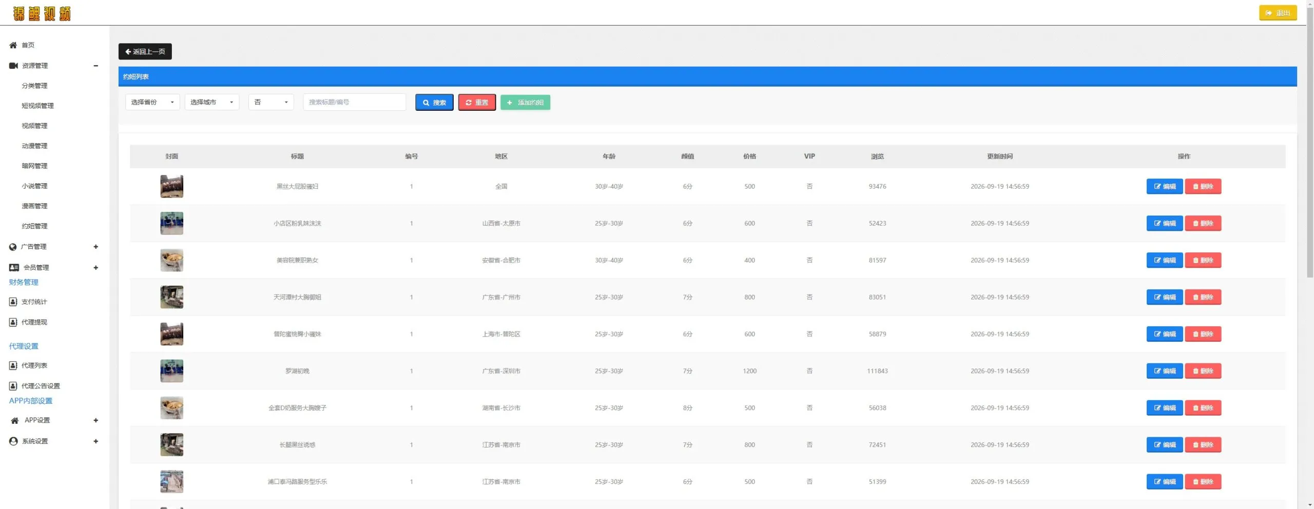Click the yellow 退出 logout button

coord(1278,13)
